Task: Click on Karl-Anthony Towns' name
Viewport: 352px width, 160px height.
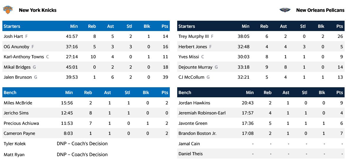Action: 24,57
